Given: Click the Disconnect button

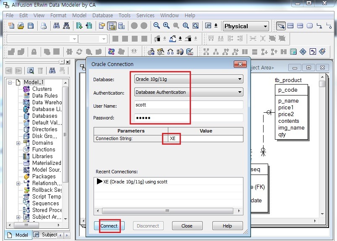Looking at the screenshot, I should (148, 226).
